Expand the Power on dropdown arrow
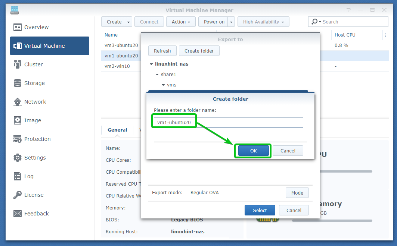The width and height of the screenshot is (397, 246). [x=232, y=22]
